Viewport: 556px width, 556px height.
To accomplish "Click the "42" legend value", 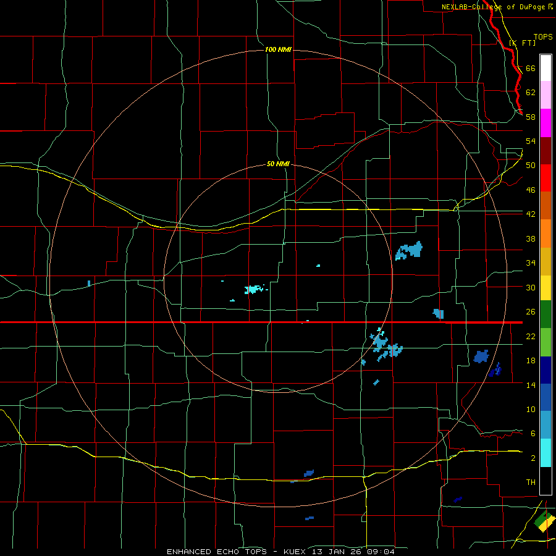I will [x=531, y=214].
